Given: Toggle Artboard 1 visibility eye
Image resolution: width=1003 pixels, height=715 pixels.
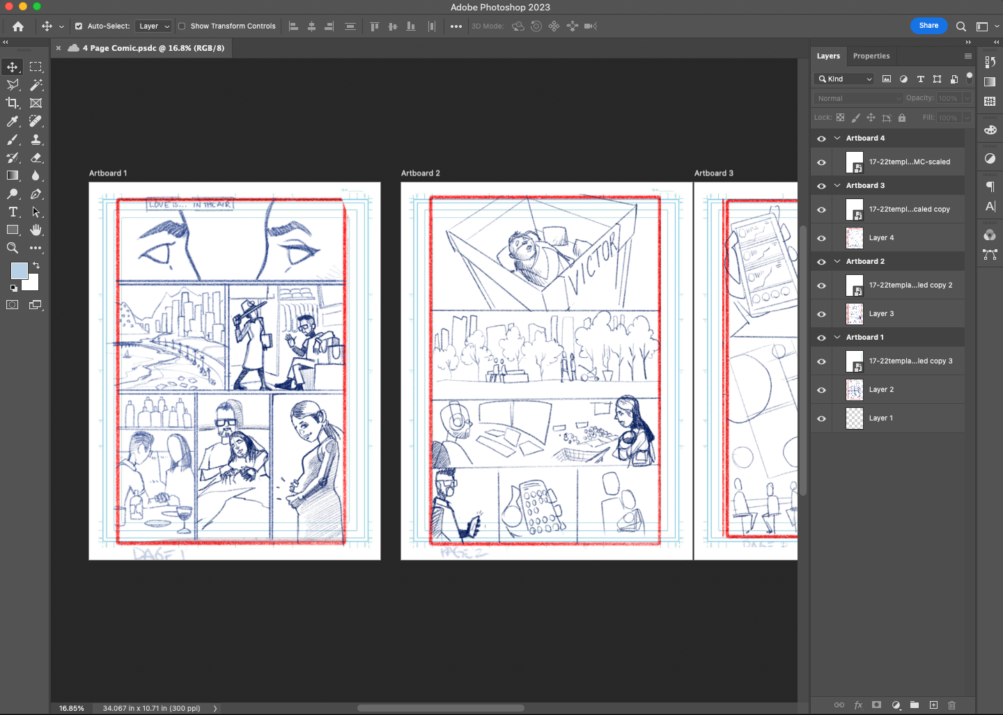Looking at the screenshot, I should click(822, 338).
